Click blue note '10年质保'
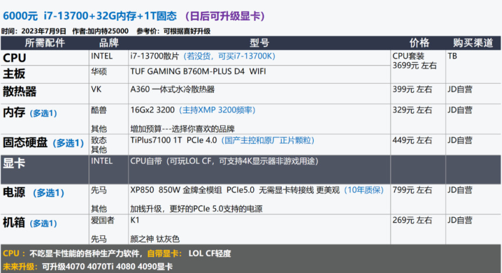This screenshot has width=502, height=273. (x=364, y=190)
